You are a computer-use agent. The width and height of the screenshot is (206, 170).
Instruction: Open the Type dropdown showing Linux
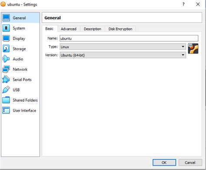(x=123, y=47)
